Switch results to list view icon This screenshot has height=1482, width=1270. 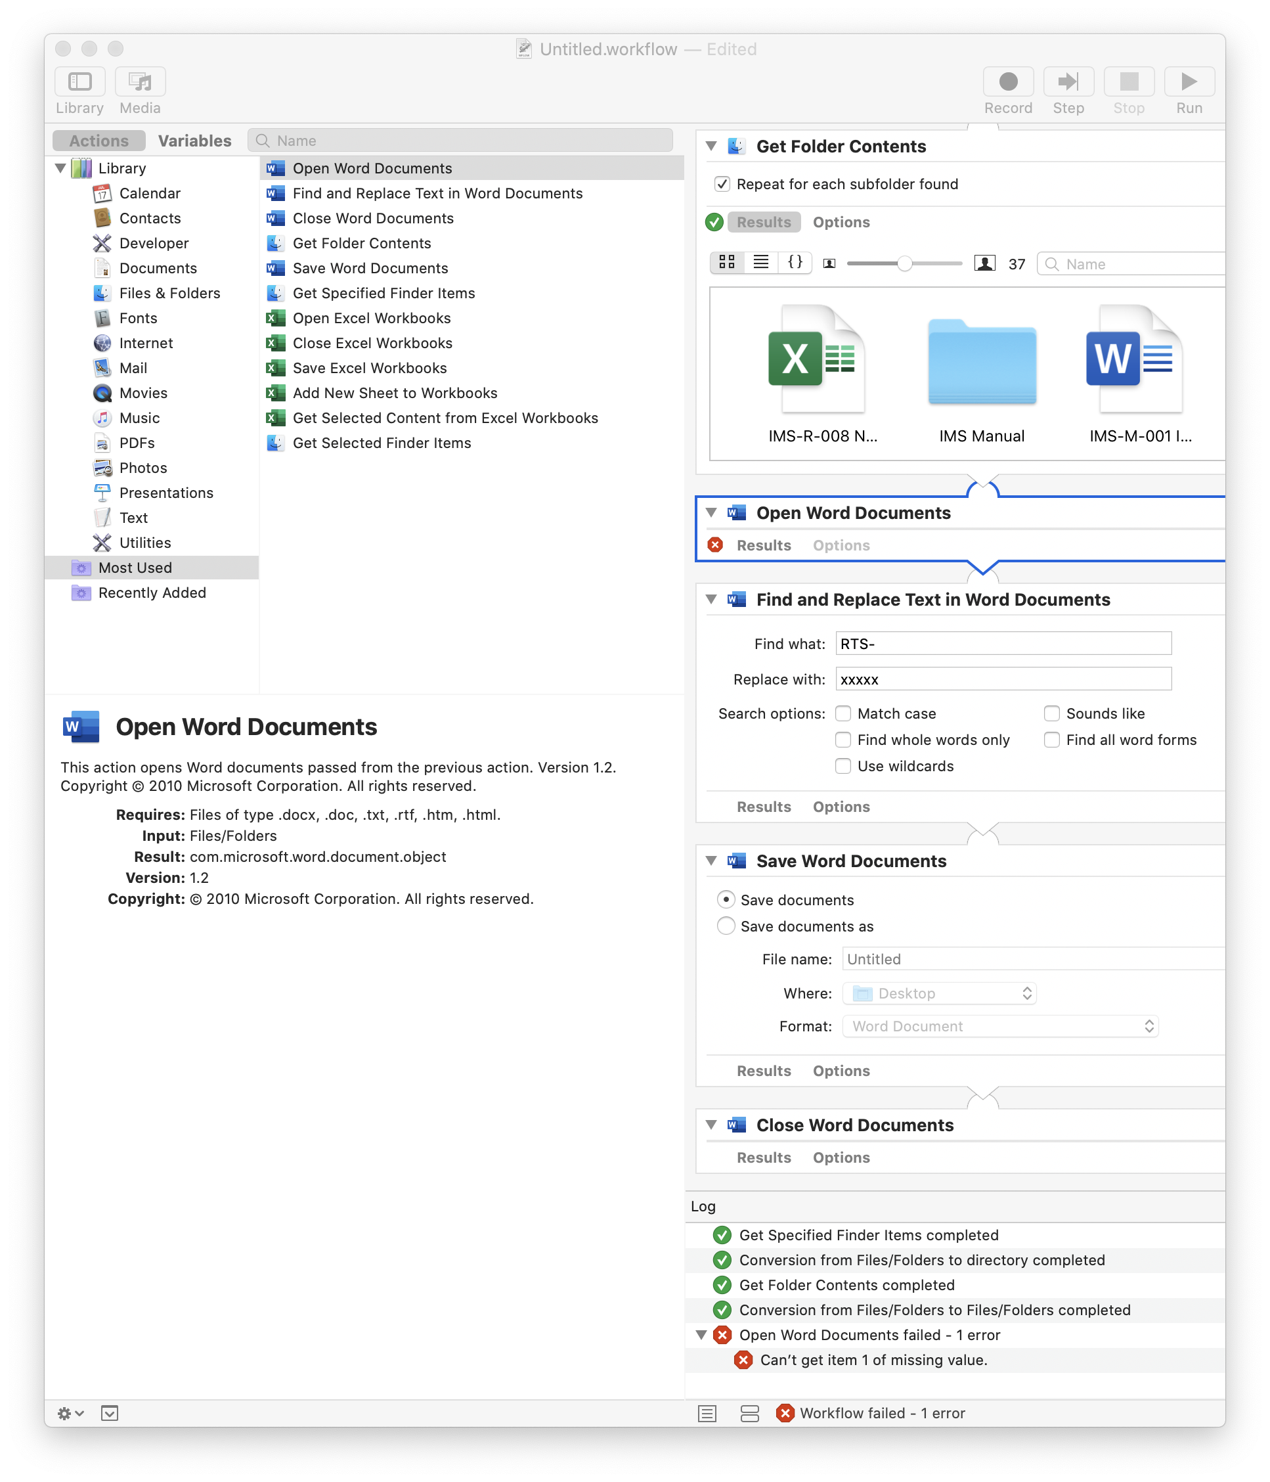pyautogui.click(x=761, y=263)
